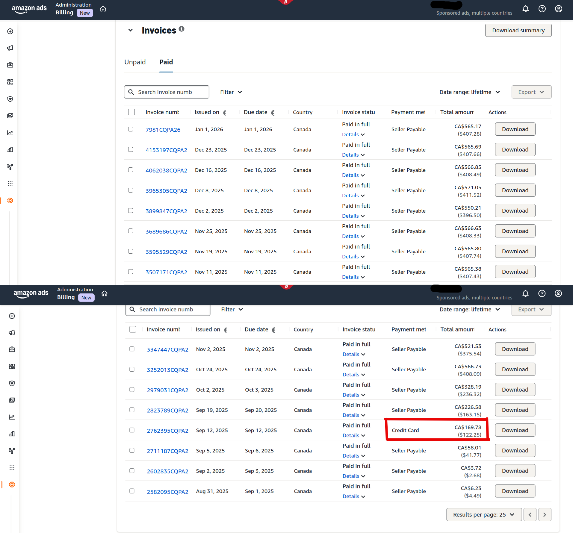Go to previous page of results
Viewport: 573px width, 533px height.
coord(530,514)
